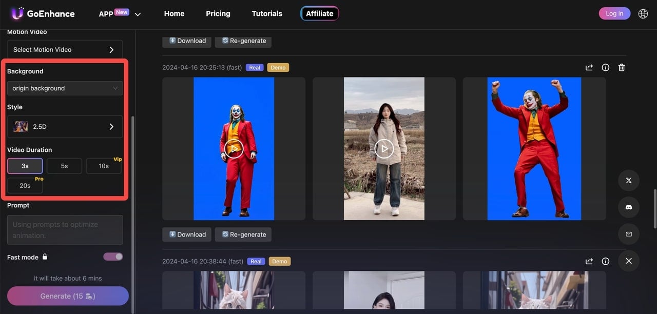The image size is (657, 314).
Task: Click Generate (15) button
Action: point(68,296)
